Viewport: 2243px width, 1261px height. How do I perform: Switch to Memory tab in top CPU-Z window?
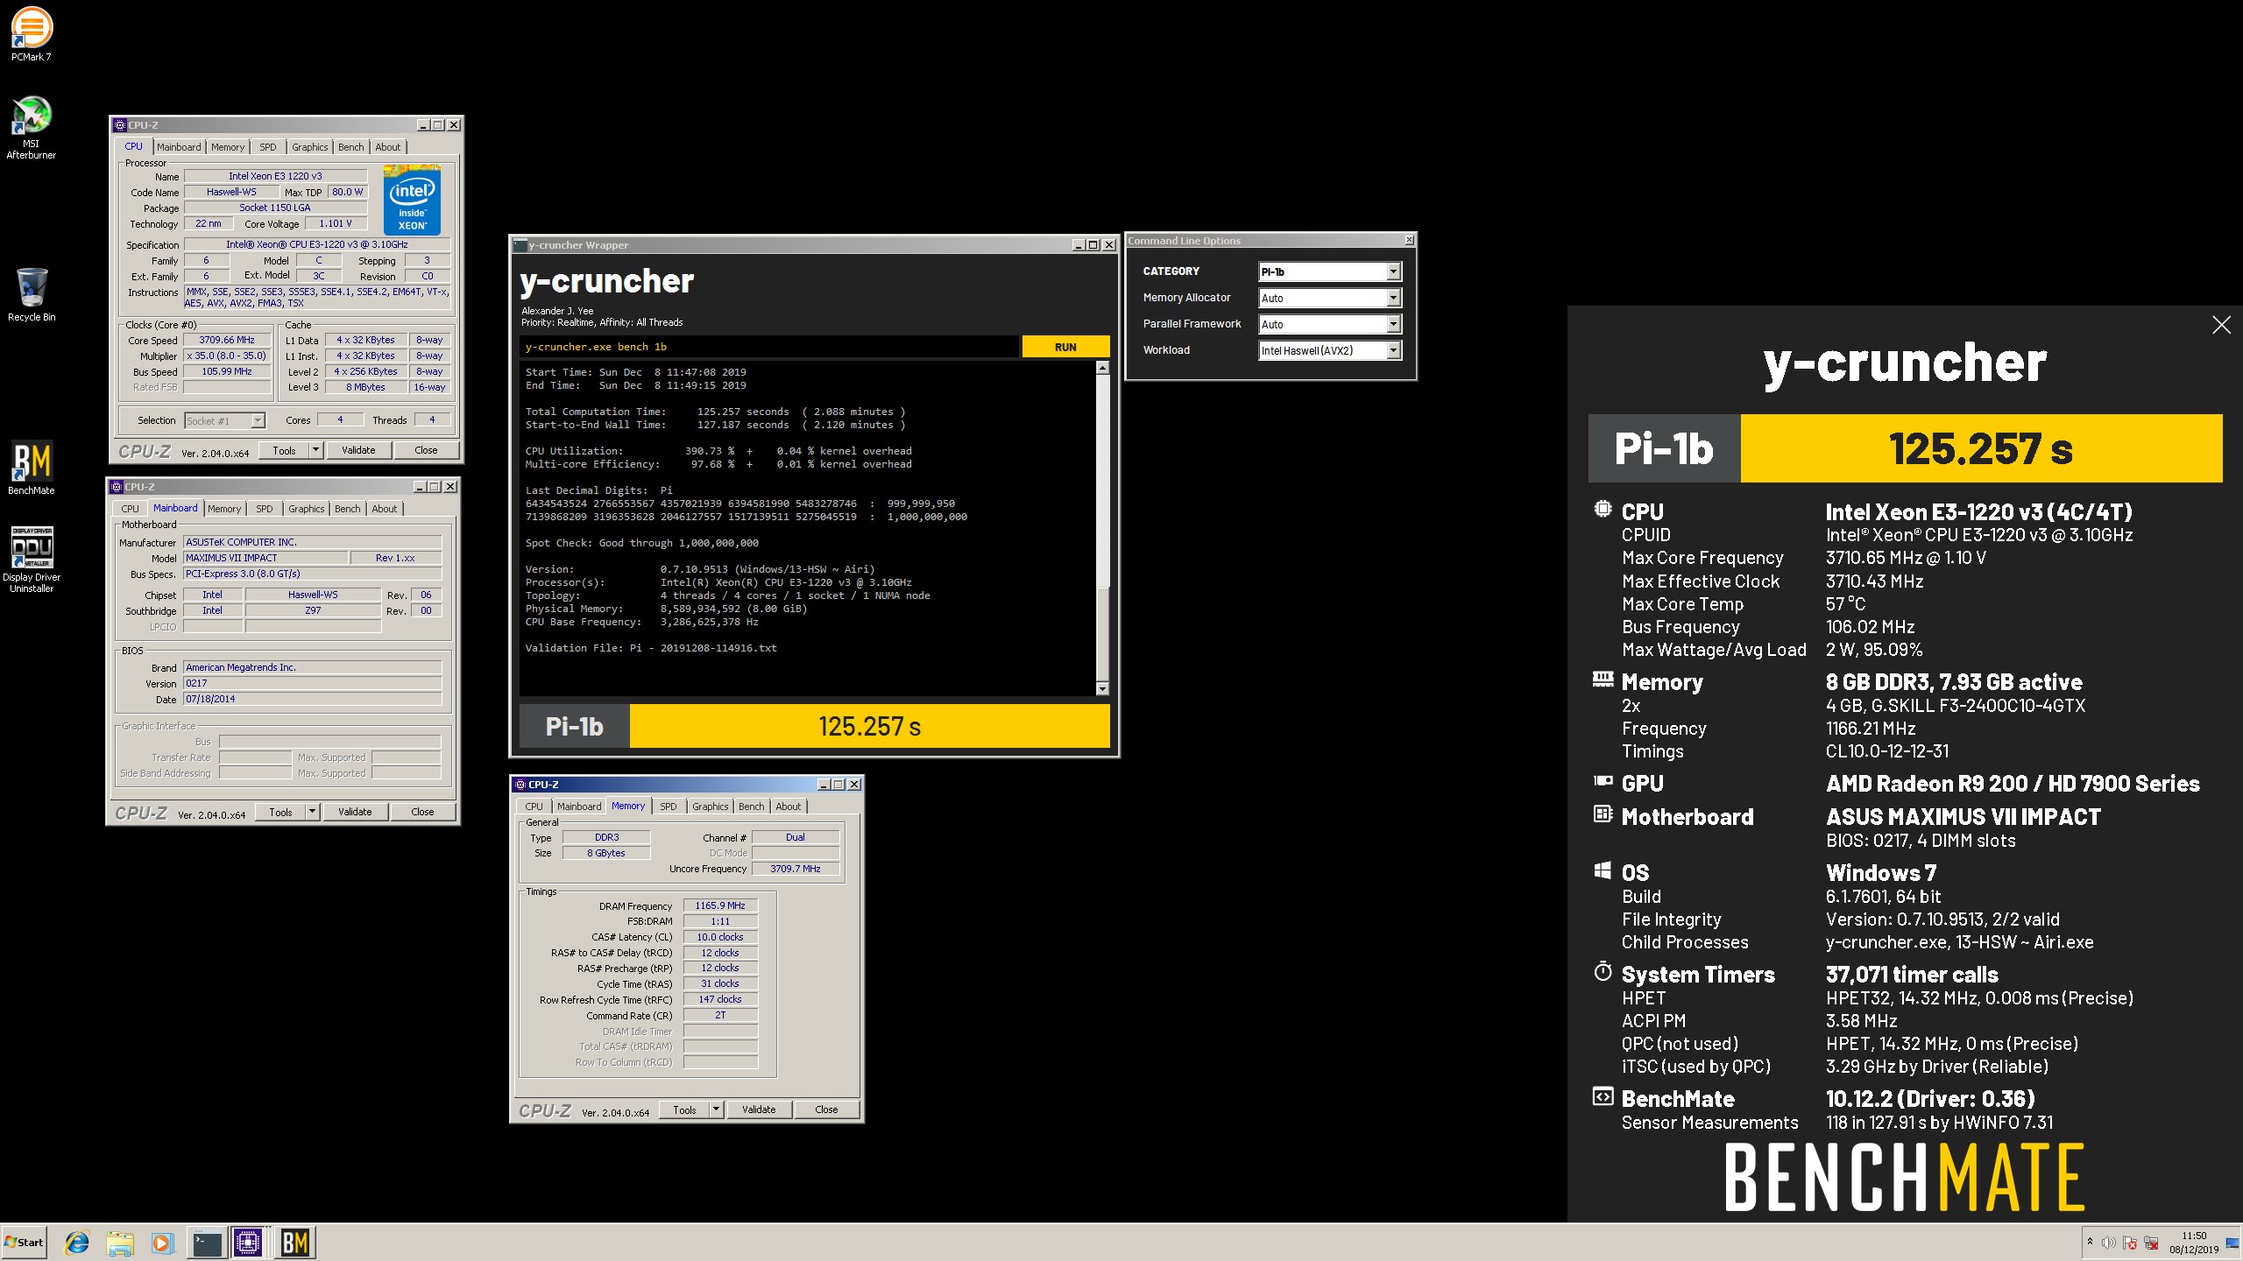[x=228, y=147]
